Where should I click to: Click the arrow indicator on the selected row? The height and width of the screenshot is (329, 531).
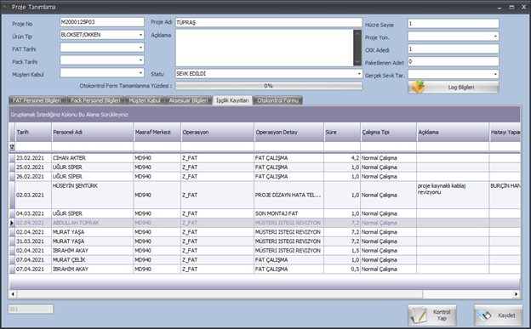(x=12, y=223)
